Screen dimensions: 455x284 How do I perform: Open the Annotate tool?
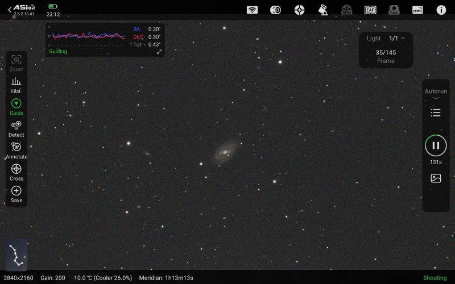(x=16, y=151)
